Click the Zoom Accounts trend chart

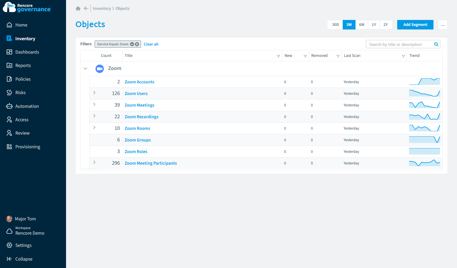425,82
